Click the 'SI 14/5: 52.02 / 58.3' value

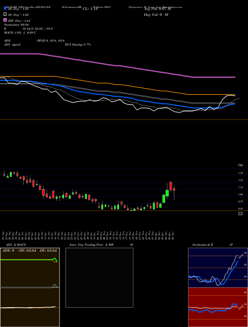[x=38, y=29]
